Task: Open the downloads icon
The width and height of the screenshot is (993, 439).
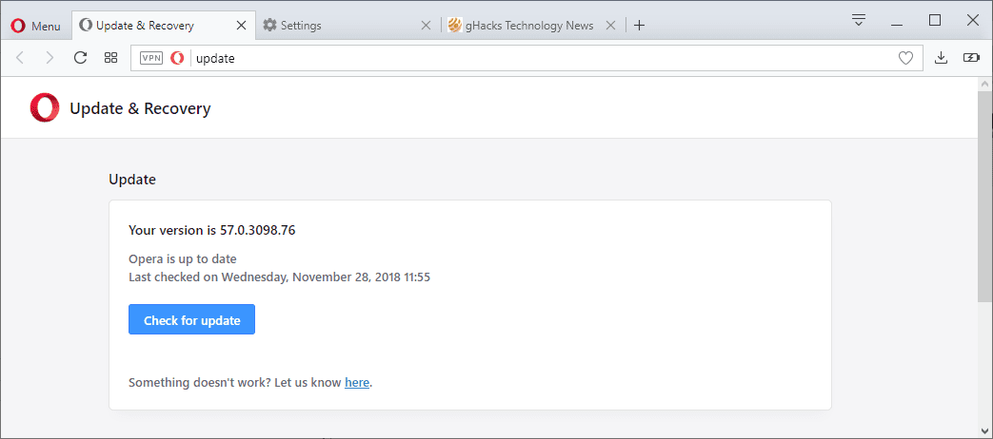Action: pos(941,58)
